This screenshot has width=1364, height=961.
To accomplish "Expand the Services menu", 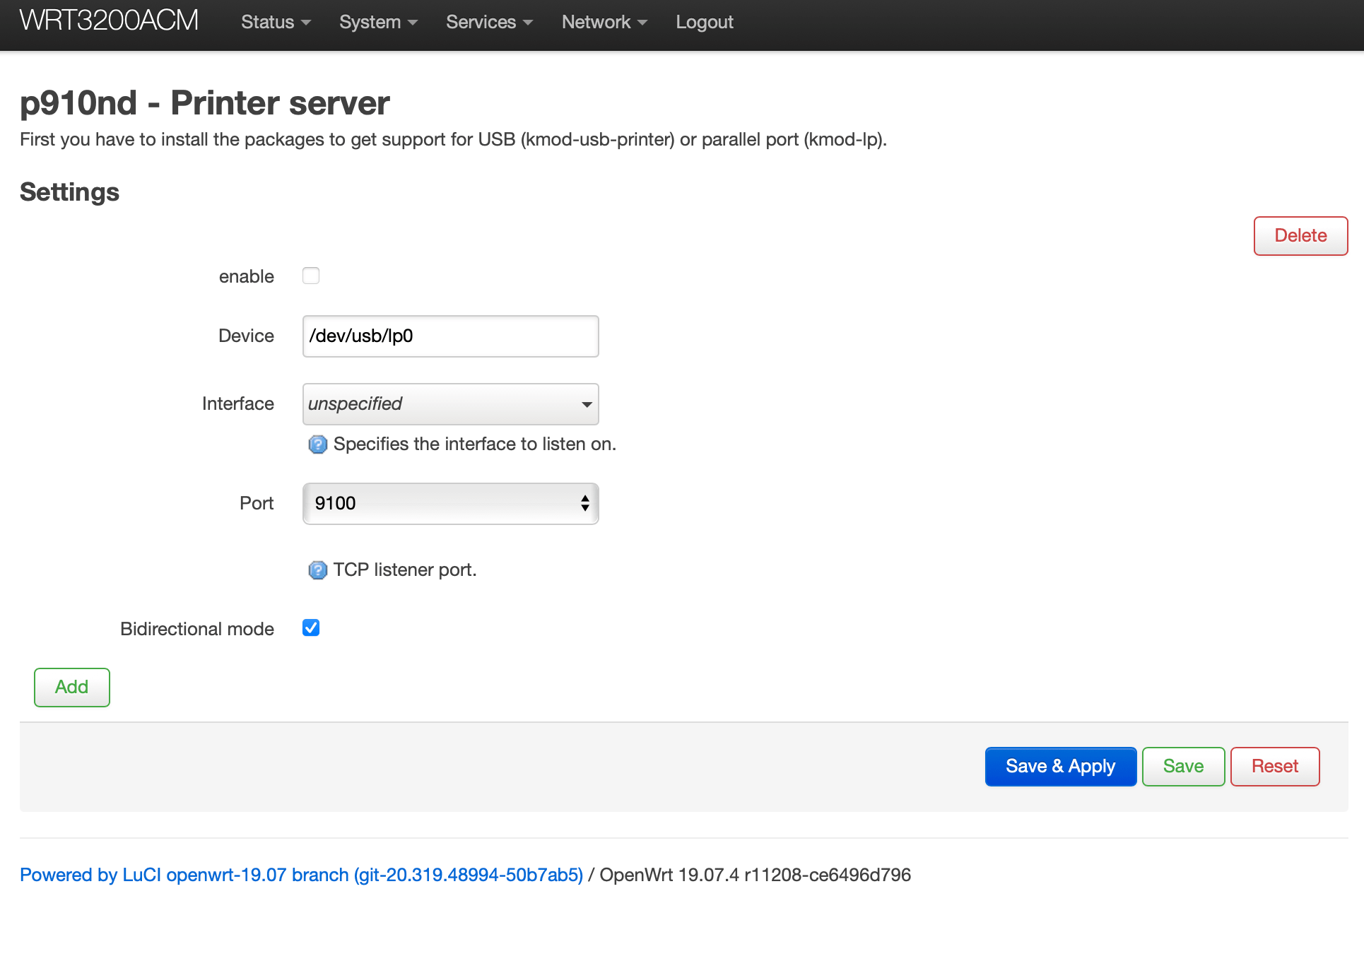I will pos(489,22).
